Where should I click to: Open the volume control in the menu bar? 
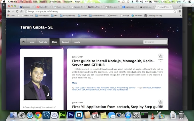coord(142,2)
